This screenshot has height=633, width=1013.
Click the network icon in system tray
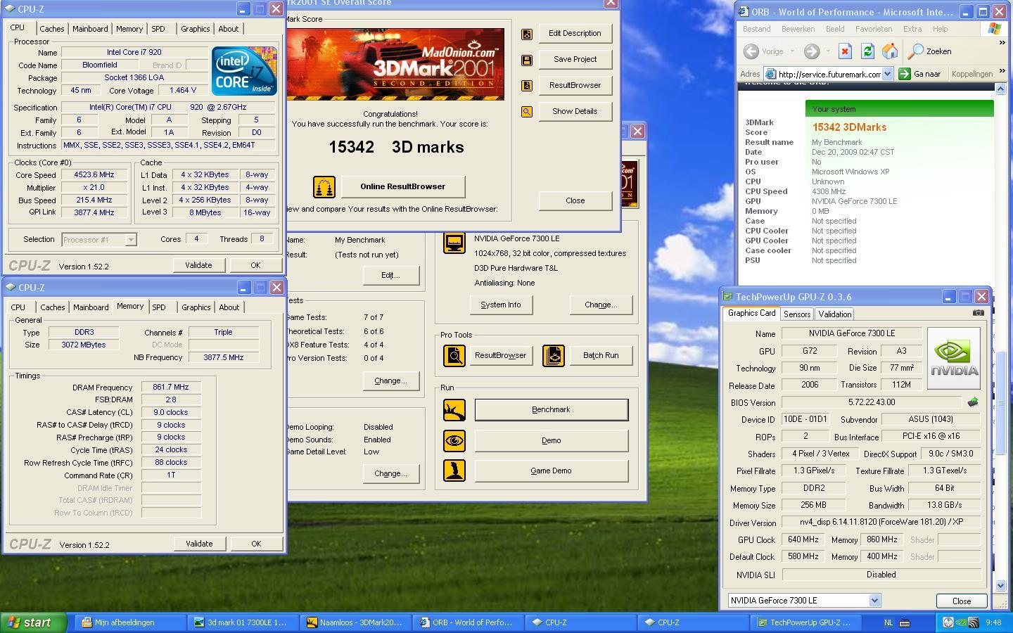point(974,622)
